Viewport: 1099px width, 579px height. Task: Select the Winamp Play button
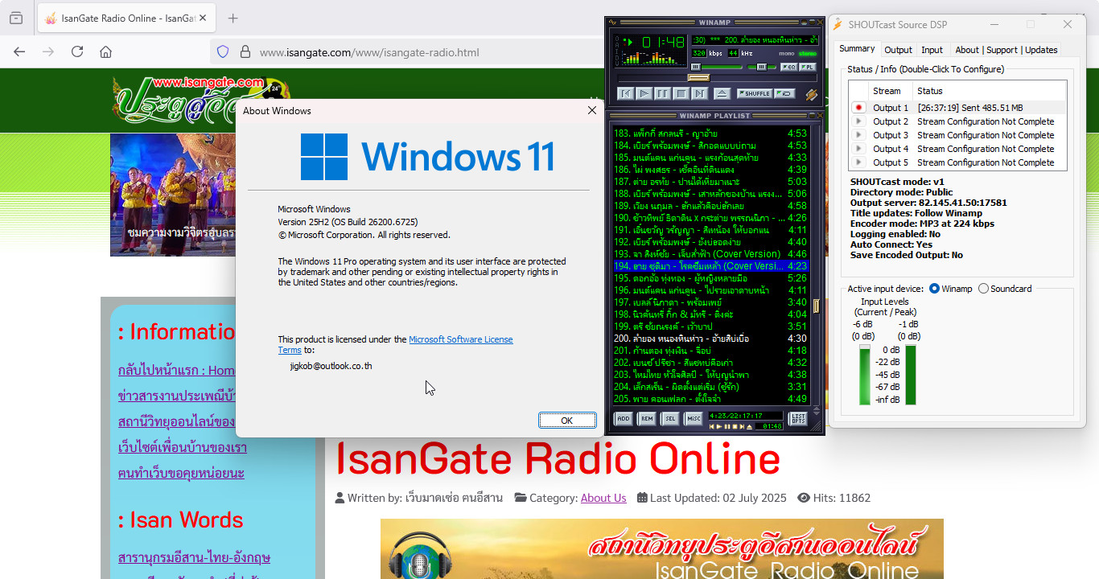click(x=644, y=93)
